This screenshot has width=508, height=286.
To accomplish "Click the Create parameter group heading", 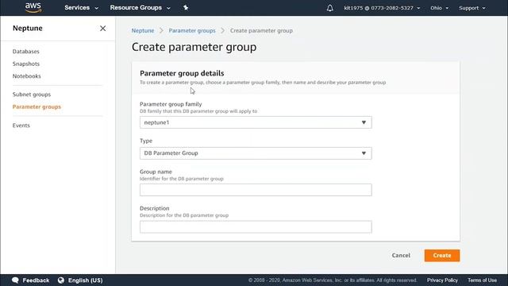I will pos(194,47).
